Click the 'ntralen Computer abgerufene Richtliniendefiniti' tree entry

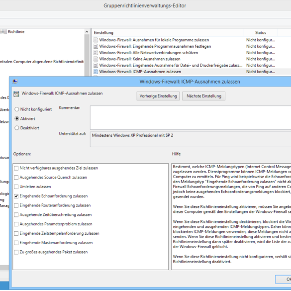click(x=42, y=62)
